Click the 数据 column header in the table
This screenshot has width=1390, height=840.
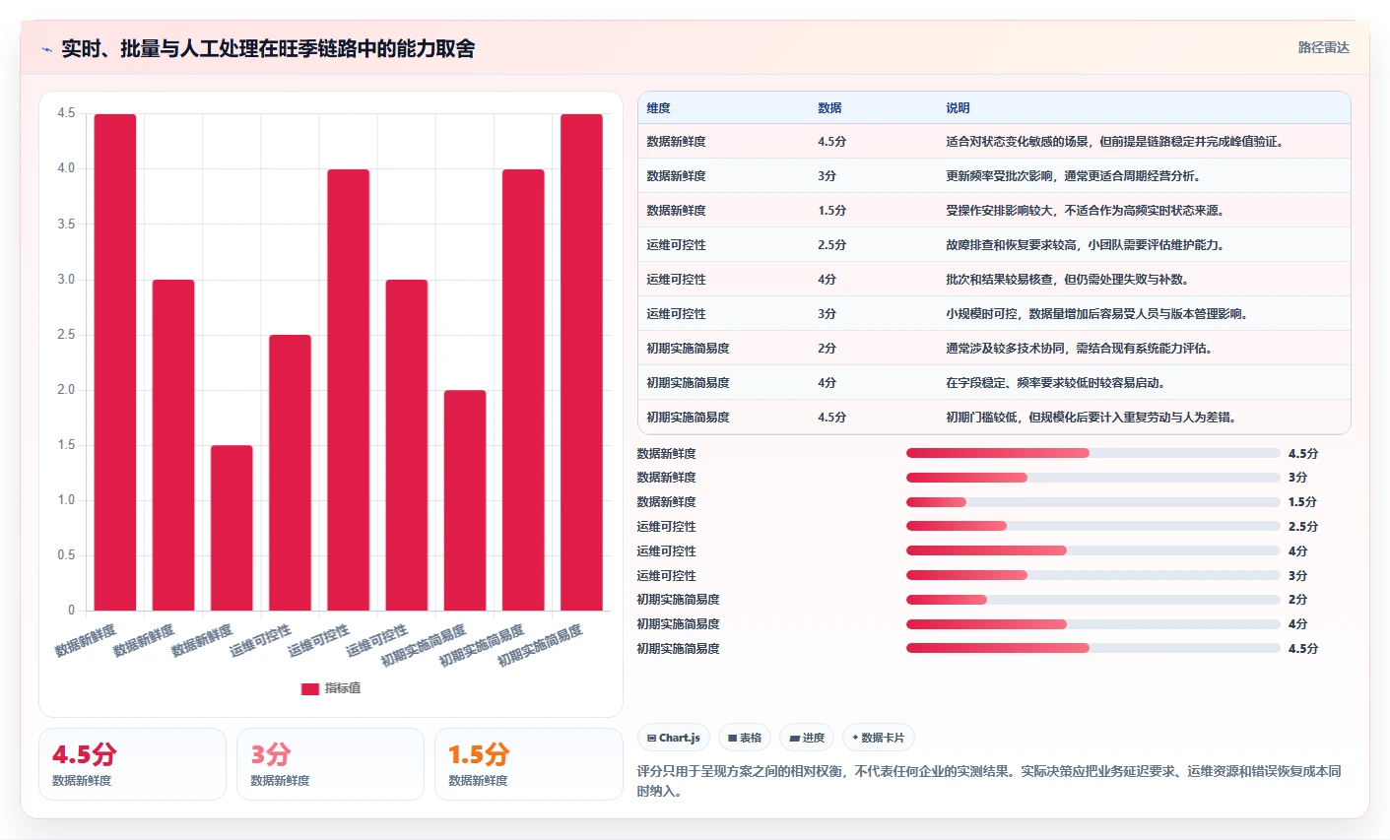pos(829,108)
